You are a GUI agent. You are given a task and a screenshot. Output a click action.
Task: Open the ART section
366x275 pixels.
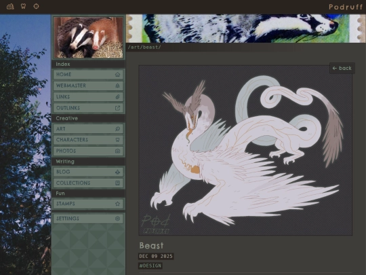88,129
